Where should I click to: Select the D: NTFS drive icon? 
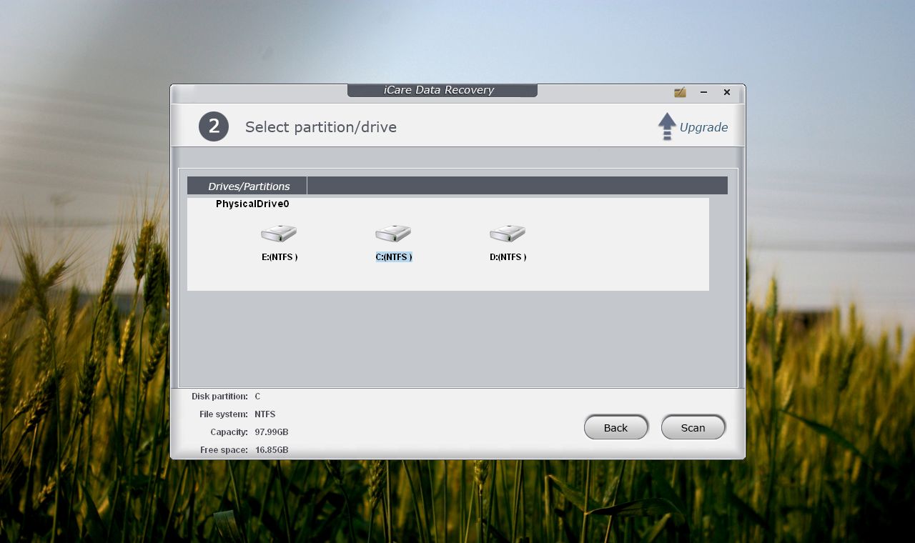click(508, 233)
